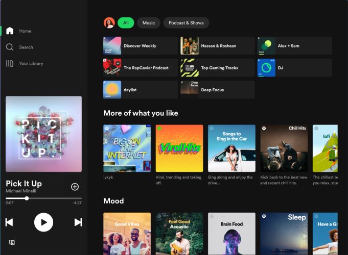Open The RapCaviar Podcast shortcut
This screenshot has height=255, width=348.
pyautogui.click(x=141, y=68)
